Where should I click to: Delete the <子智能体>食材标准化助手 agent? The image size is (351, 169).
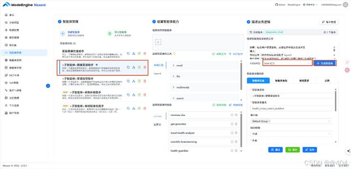click(x=144, y=109)
